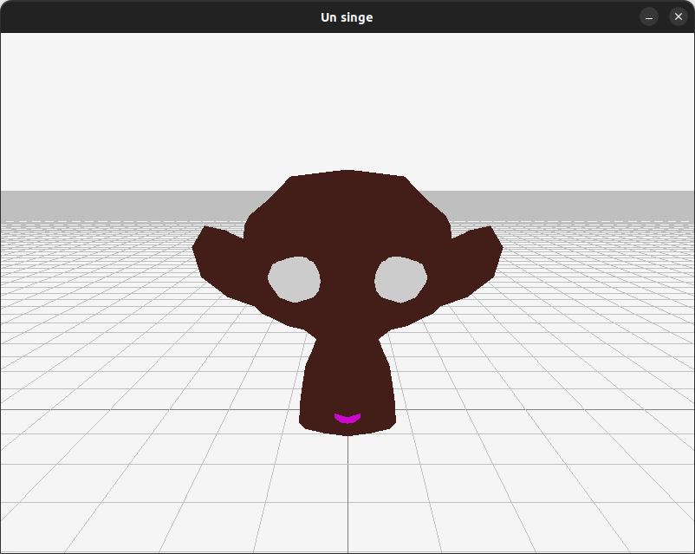Click the monkey's gray eye on the left
This screenshot has height=554, width=695.
pos(294,279)
